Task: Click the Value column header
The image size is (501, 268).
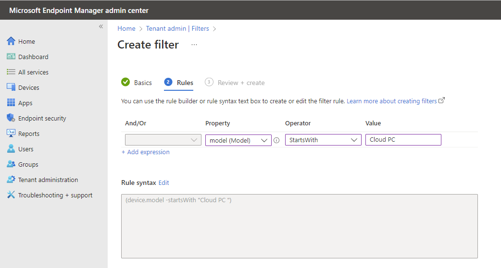Action: tap(373, 123)
